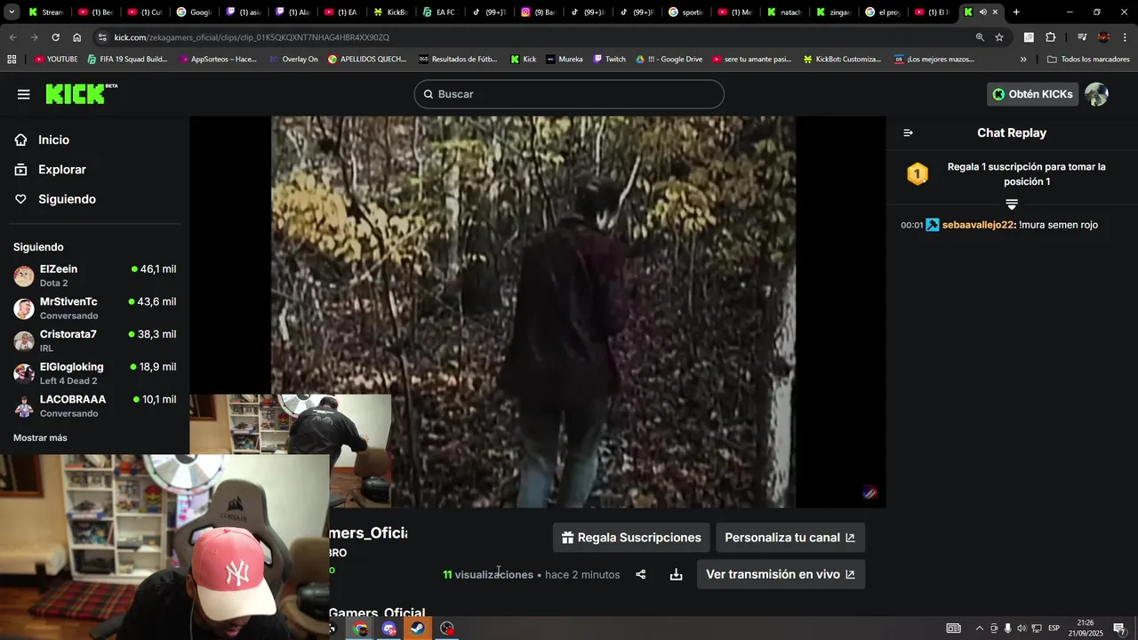Mute the active Kick tab audio
Screen dimensions: 1138x640
click(982, 12)
